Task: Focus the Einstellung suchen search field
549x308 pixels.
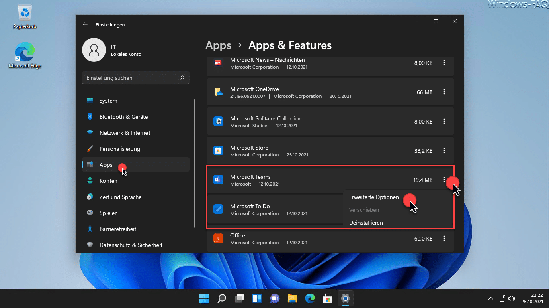Action: 135,78
